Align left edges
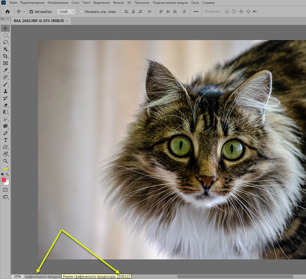The image size is (306, 279). coord(126,12)
